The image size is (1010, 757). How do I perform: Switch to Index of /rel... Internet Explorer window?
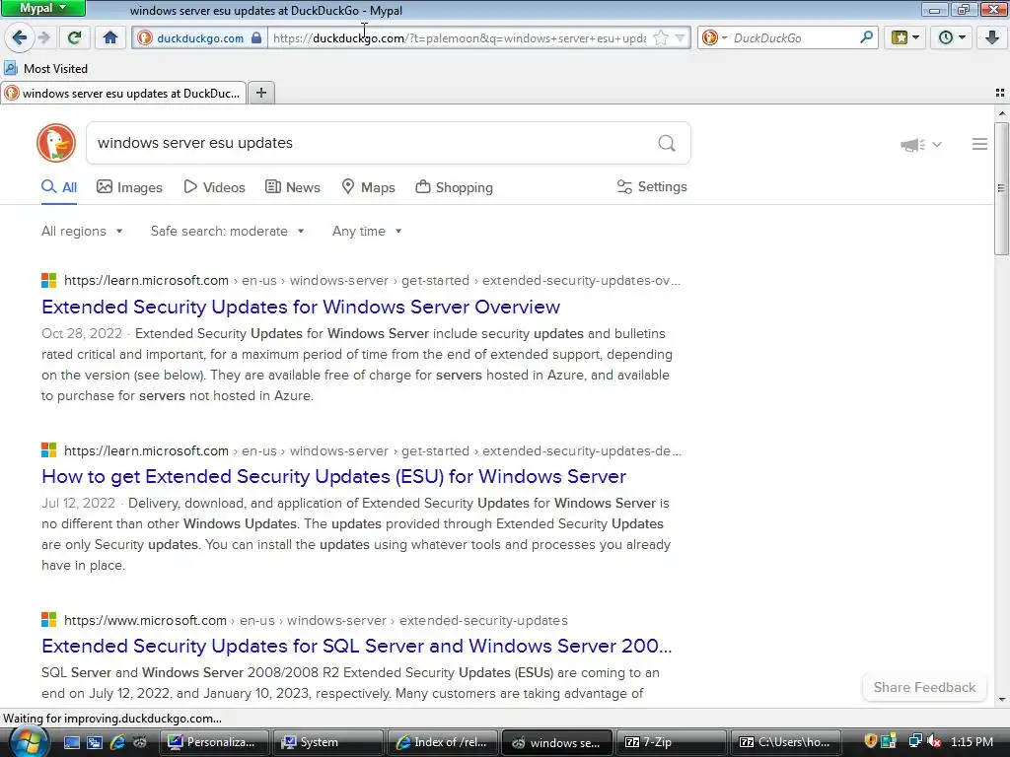pos(443,742)
